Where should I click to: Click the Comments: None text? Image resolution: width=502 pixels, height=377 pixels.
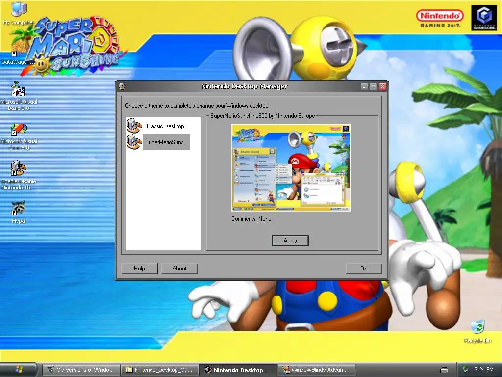point(251,219)
